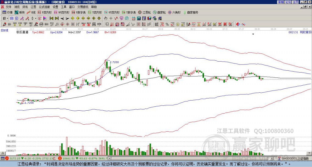Open the 窗口 menu
Screen dimensions: 312x167
(x=72, y=7)
